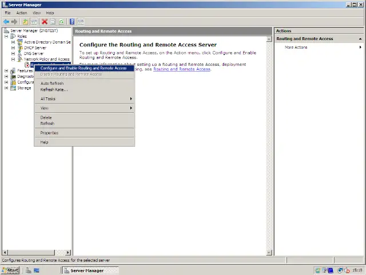This screenshot has height=275, width=366.
Task: Collapse the Roles tree node
Action: click(x=6, y=36)
